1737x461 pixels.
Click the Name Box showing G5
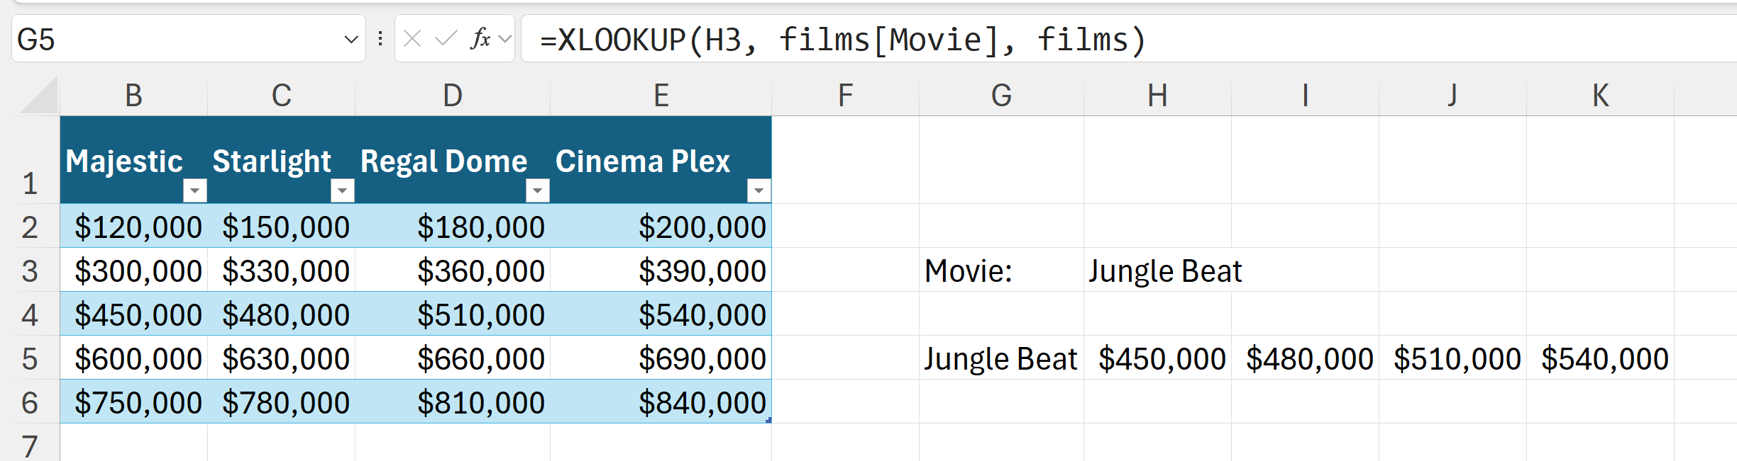click(x=177, y=40)
